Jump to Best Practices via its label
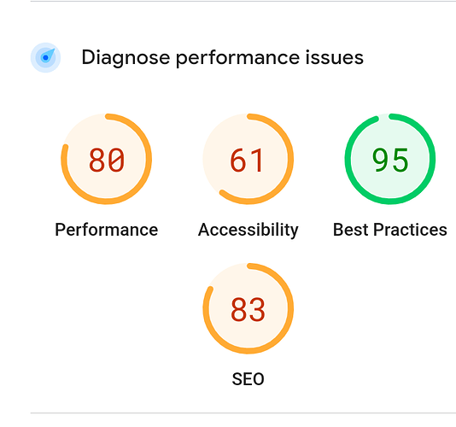Image resolution: width=456 pixels, height=427 pixels. [390, 230]
